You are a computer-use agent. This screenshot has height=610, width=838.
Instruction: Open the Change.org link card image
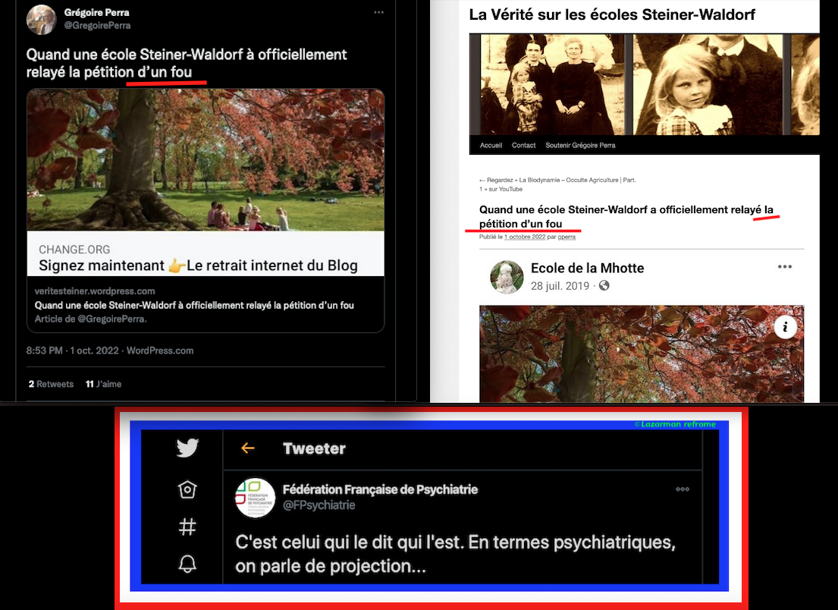pyautogui.click(x=206, y=160)
